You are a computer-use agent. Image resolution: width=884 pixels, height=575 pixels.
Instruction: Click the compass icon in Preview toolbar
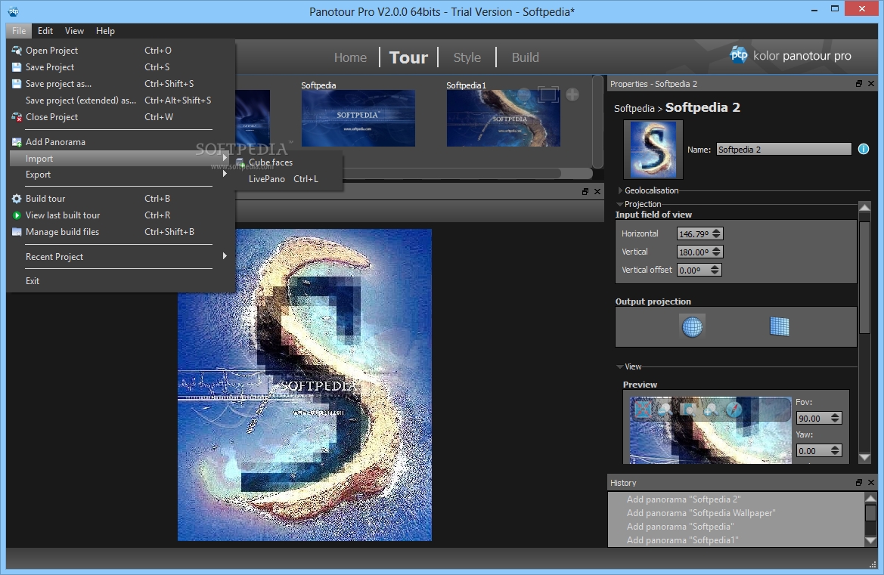tap(734, 409)
